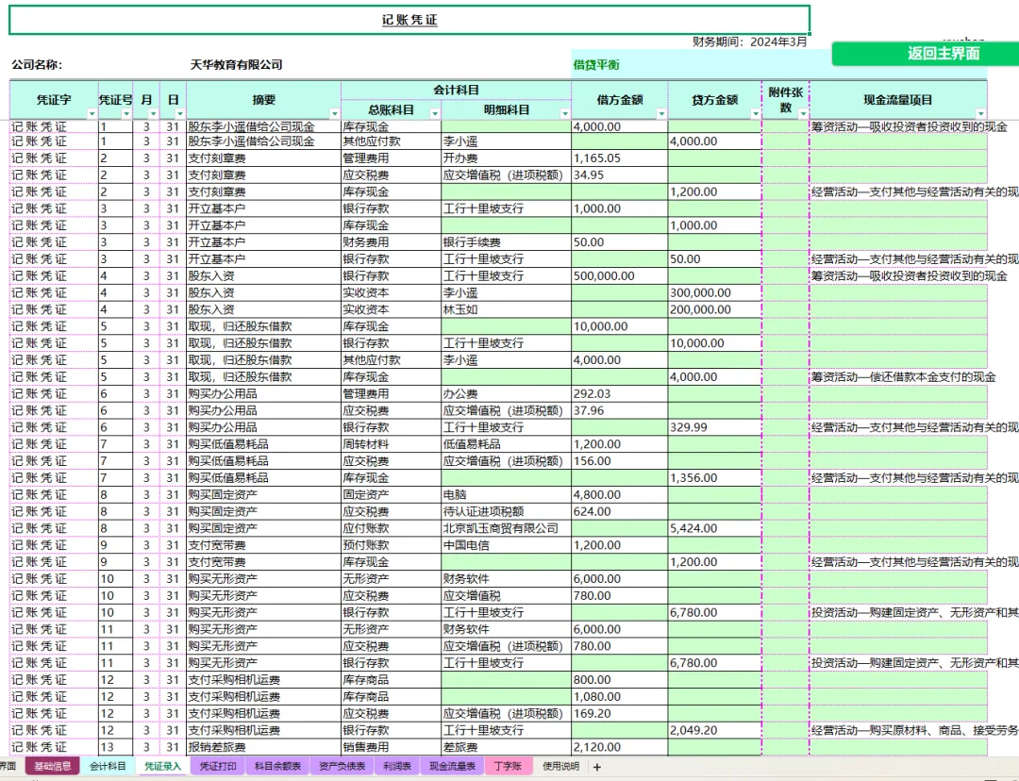The width and height of the screenshot is (1019, 781).
Task: Open the 现金流量表 sheet tab
Action: point(452,766)
